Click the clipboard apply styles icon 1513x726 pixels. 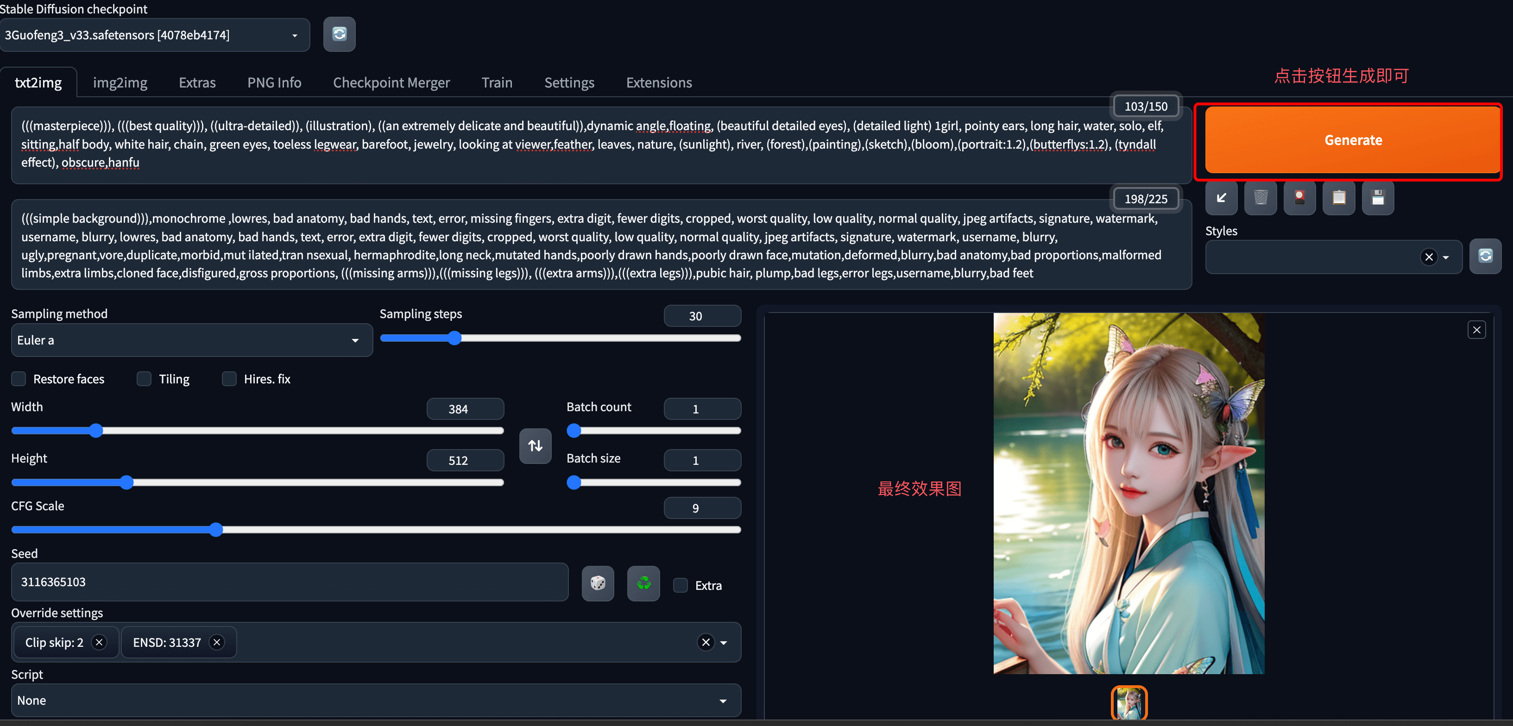[1338, 198]
